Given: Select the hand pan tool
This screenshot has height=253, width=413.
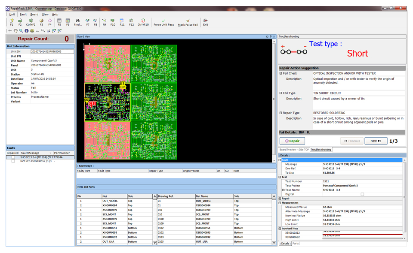Looking at the screenshot, I should click(x=15, y=31).
